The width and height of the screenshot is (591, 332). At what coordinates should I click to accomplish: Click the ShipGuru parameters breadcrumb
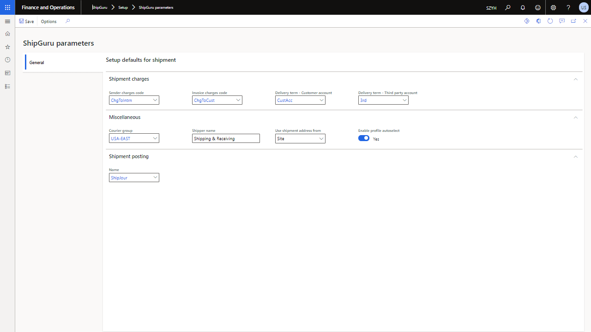click(156, 7)
